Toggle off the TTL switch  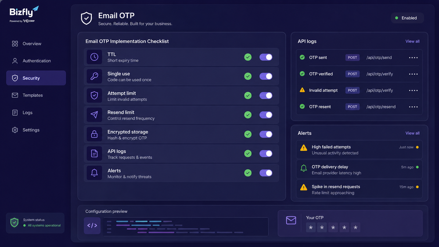point(266,57)
